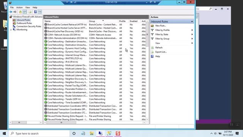Sort by the Name column header
The width and height of the screenshot is (243, 137).
[66, 21]
